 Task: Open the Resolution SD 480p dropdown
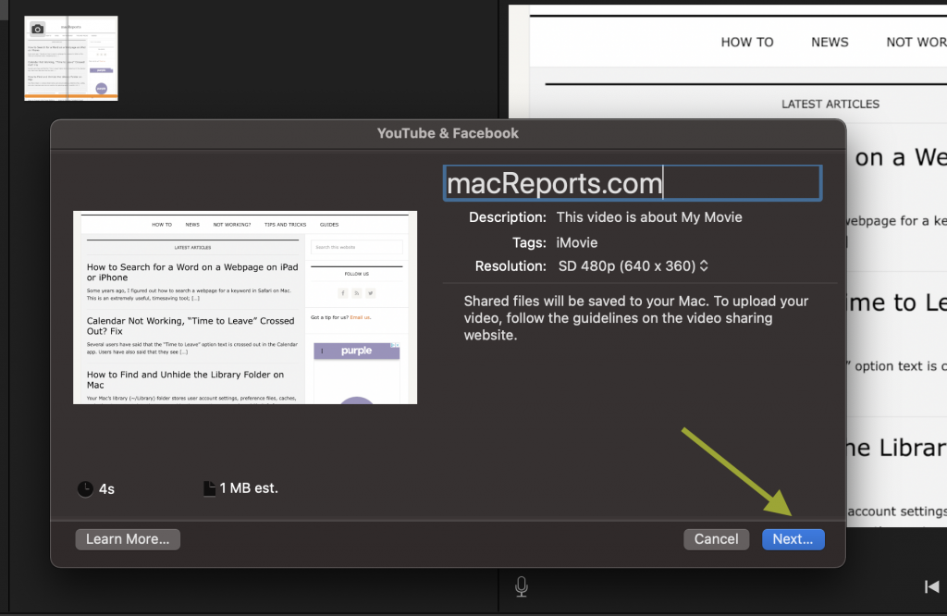pos(633,266)
